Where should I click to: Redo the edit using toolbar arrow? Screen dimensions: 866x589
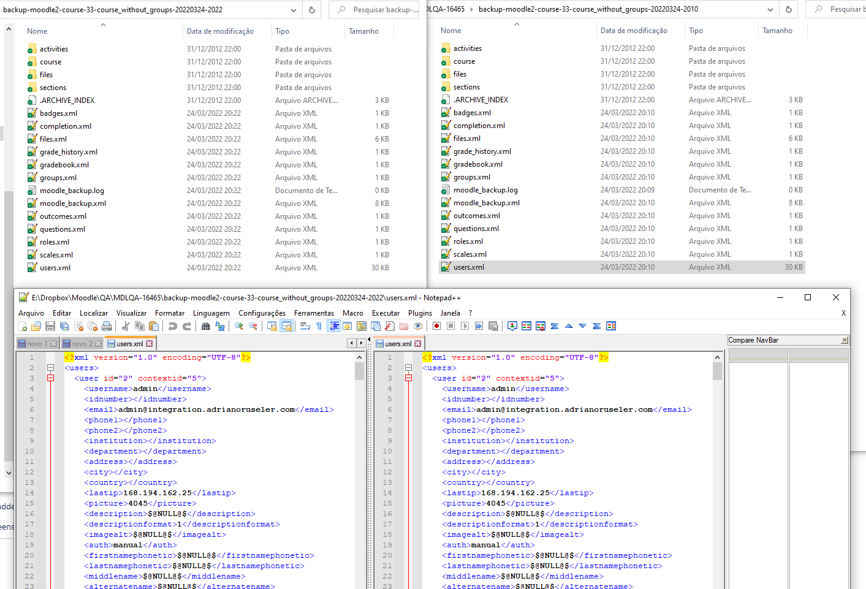coord(187,326)
